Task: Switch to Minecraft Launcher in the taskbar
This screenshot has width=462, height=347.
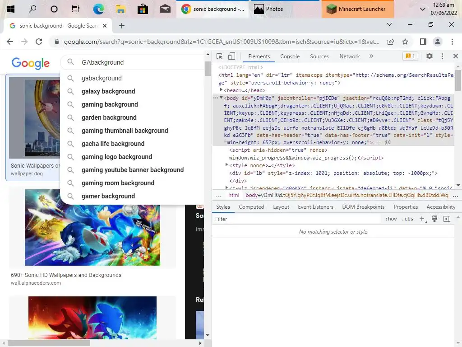Action: click(357, 9)
